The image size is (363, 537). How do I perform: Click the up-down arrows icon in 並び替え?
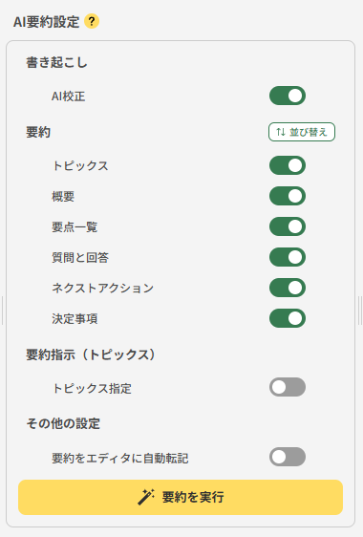pyautogui.click(x=281, y=132)
